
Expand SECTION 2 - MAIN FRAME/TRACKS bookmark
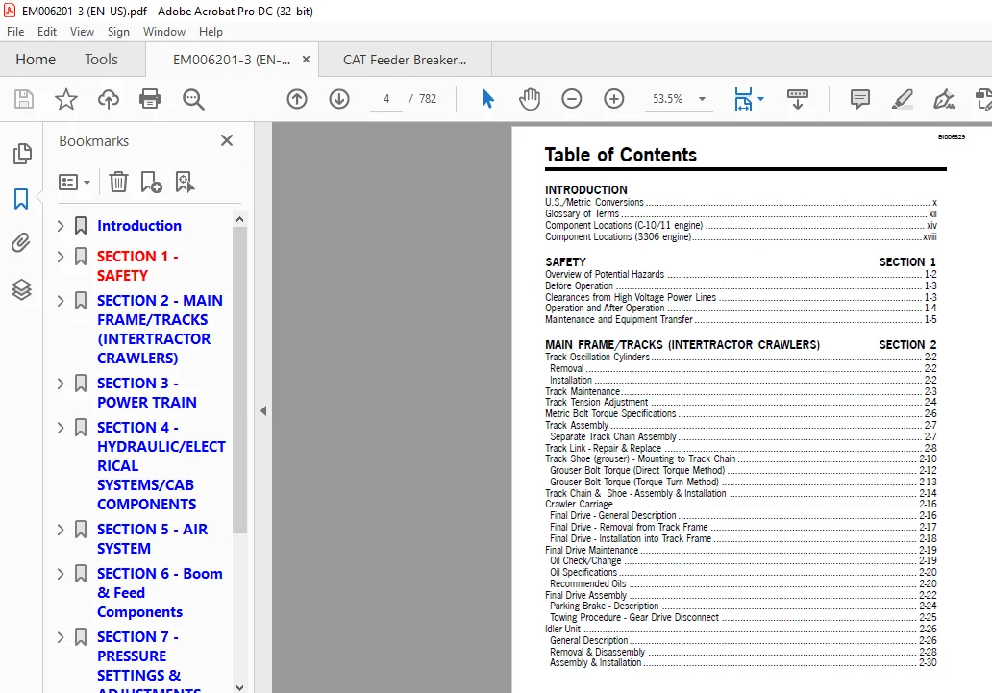click(x=61, y=301)
